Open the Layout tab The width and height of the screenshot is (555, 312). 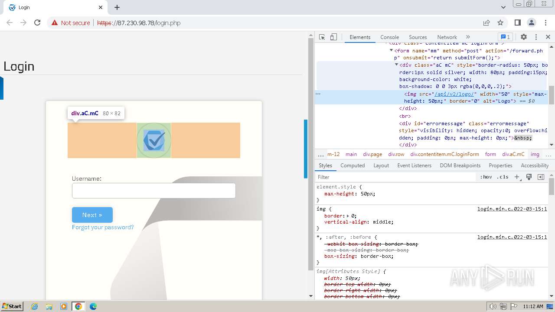pos(381,166)
